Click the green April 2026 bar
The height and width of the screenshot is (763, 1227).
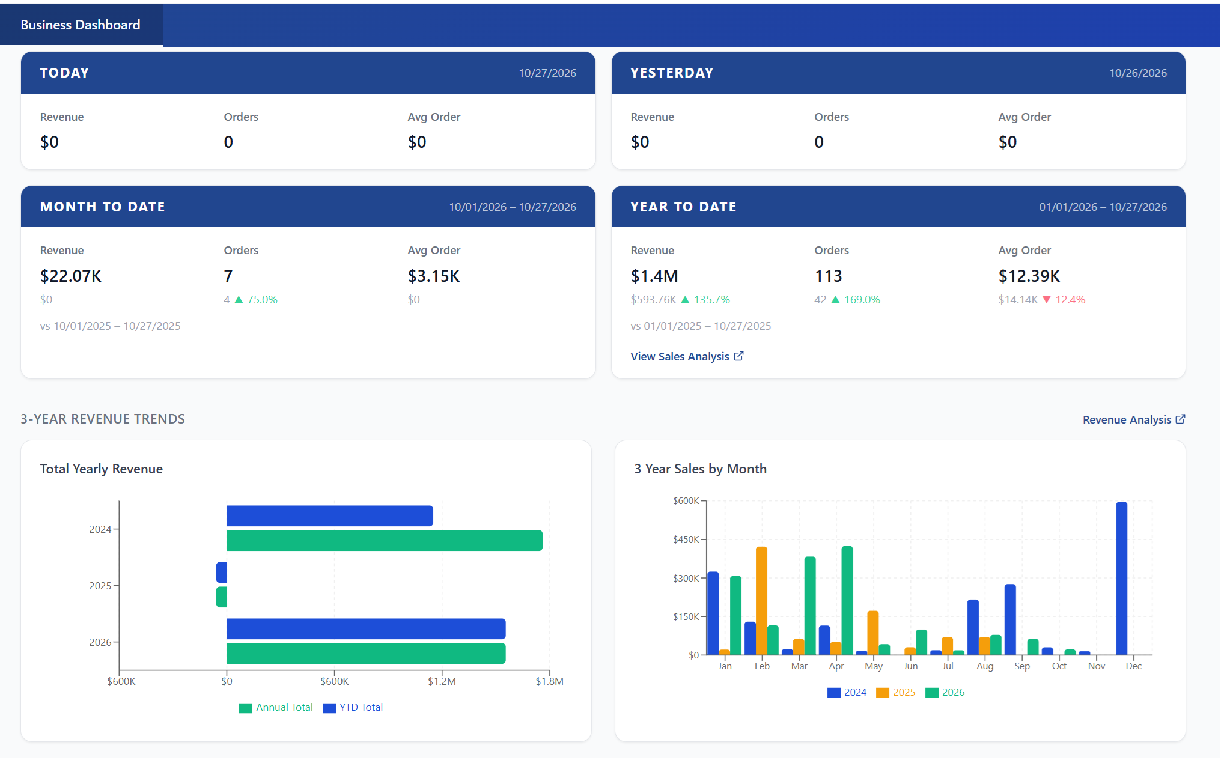[x=847, y=601]
